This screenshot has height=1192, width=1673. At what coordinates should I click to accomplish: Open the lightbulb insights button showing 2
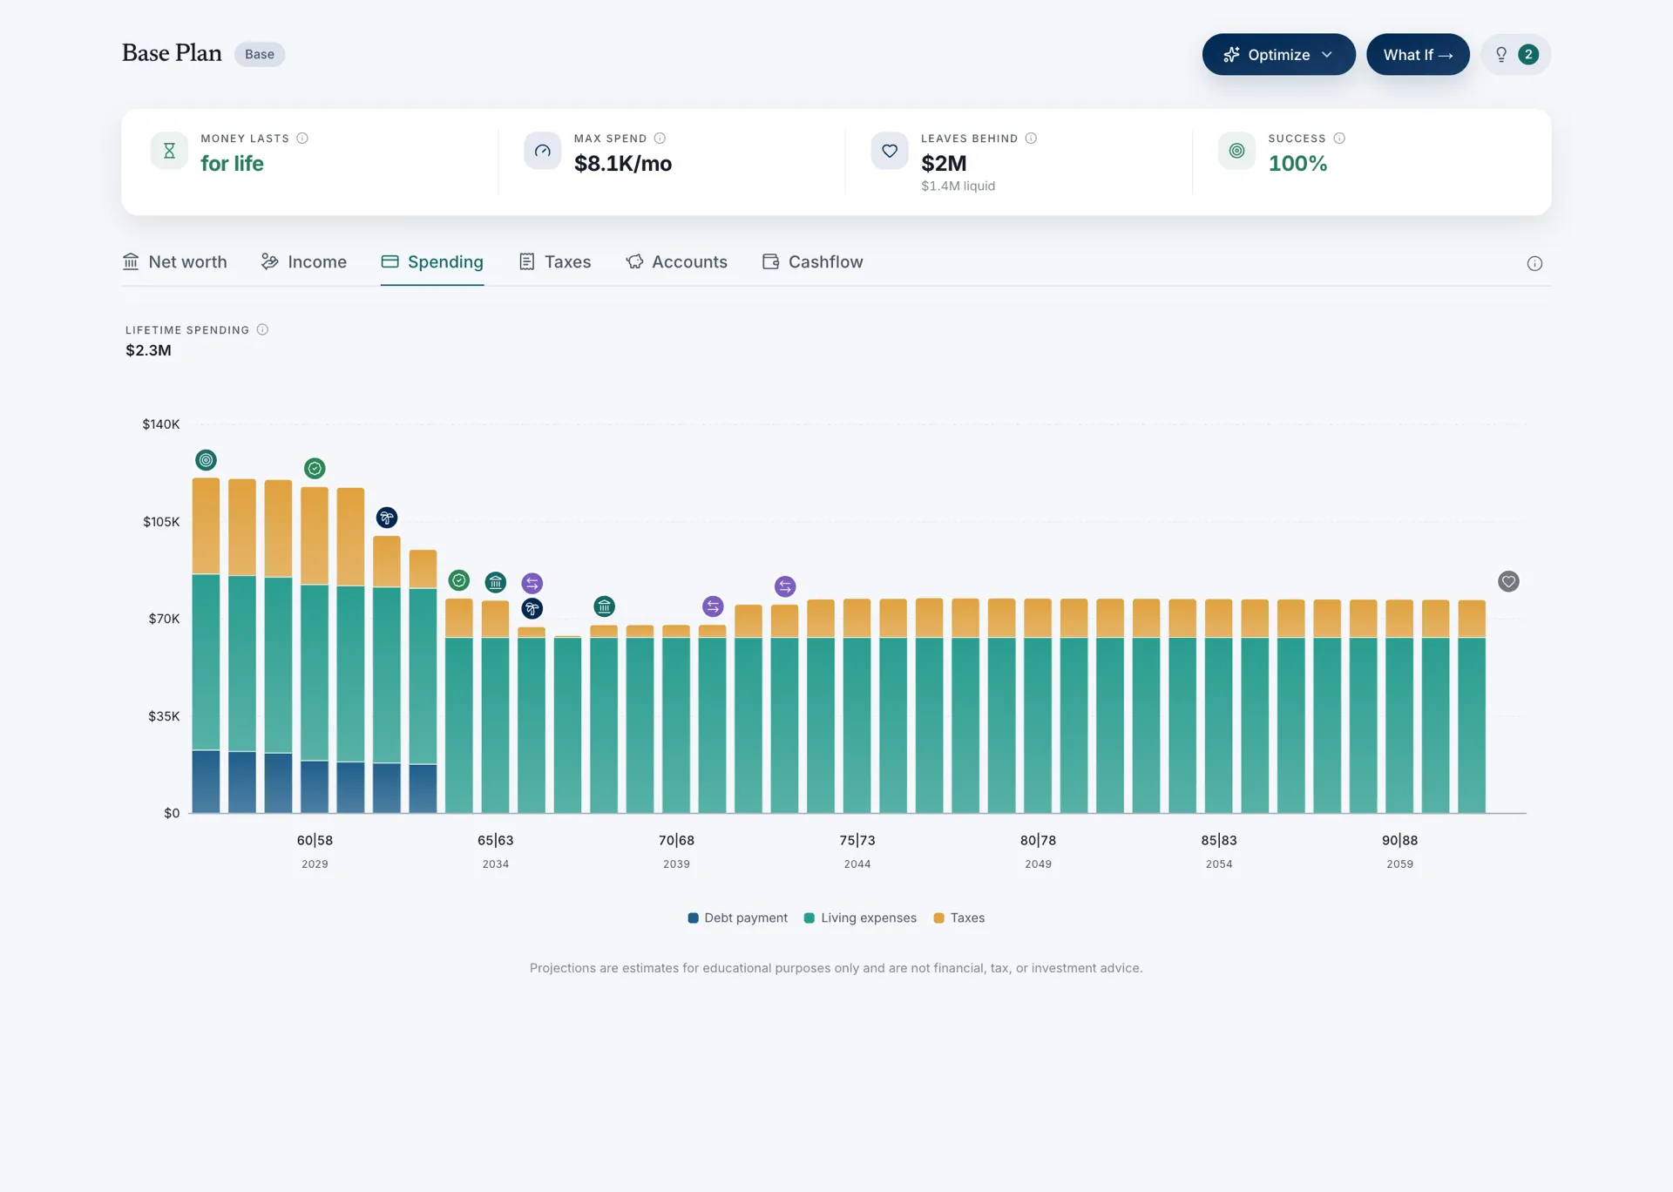click(1515, 54)
